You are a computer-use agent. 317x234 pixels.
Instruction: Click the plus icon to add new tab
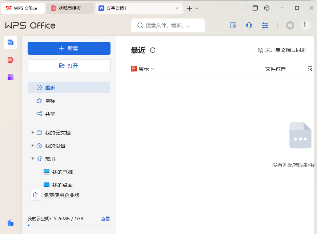coord(189,8)
